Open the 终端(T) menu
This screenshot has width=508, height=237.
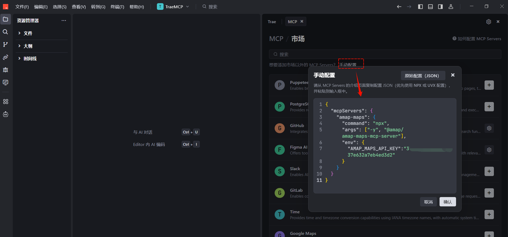tap(117, 7)
